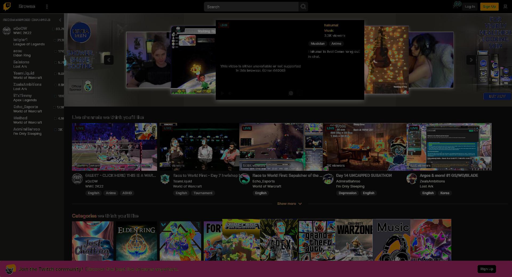Open Echo_Esports channel in sidebar

pyautogui.click(x=32, y=109)
